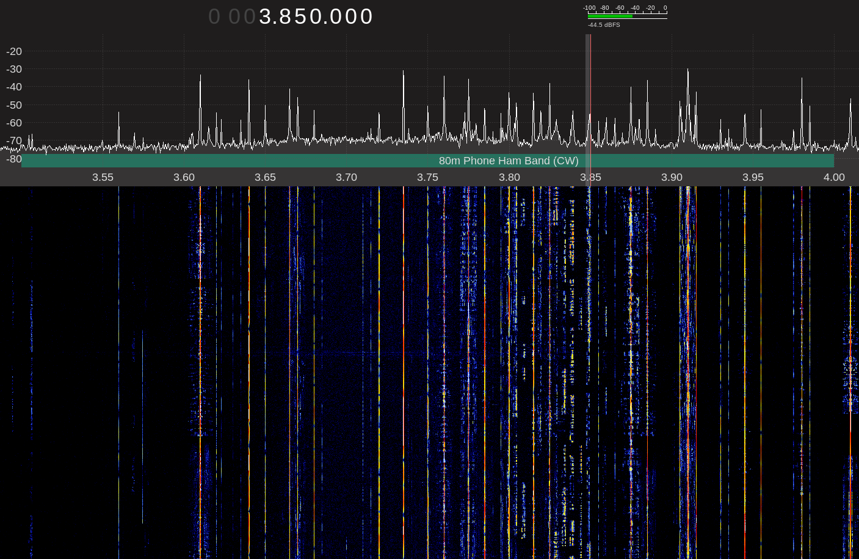Click the gray tuning marker at 3.85

tap(588, 92)
